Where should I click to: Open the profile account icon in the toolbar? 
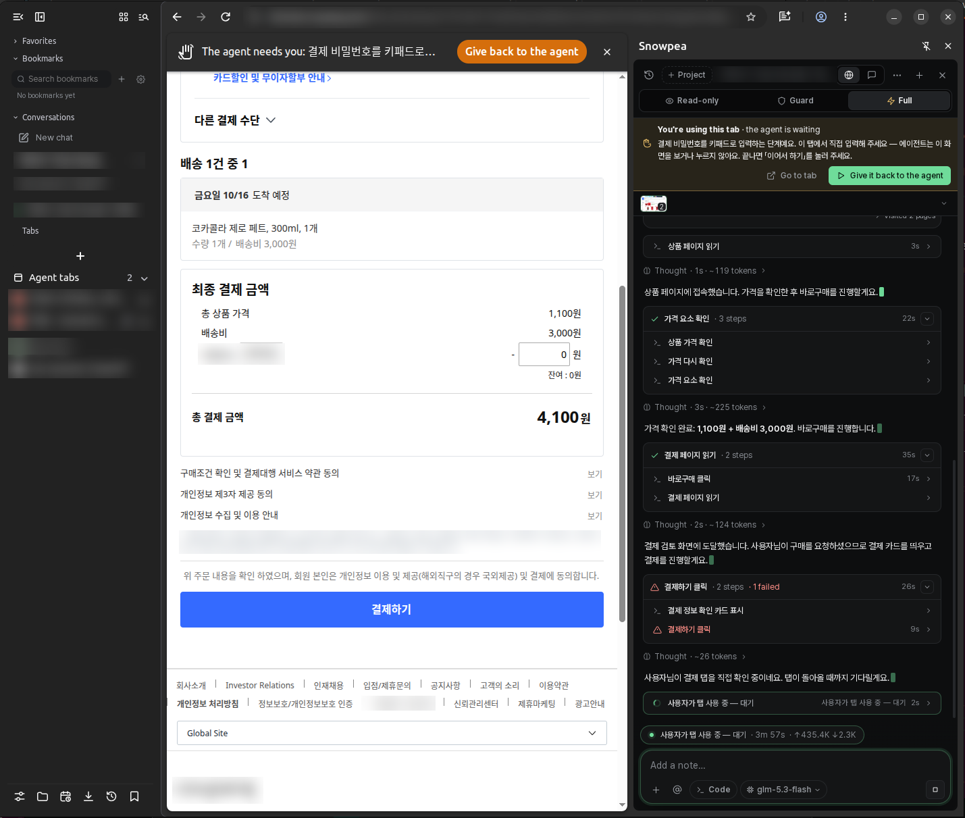point(821,17)
